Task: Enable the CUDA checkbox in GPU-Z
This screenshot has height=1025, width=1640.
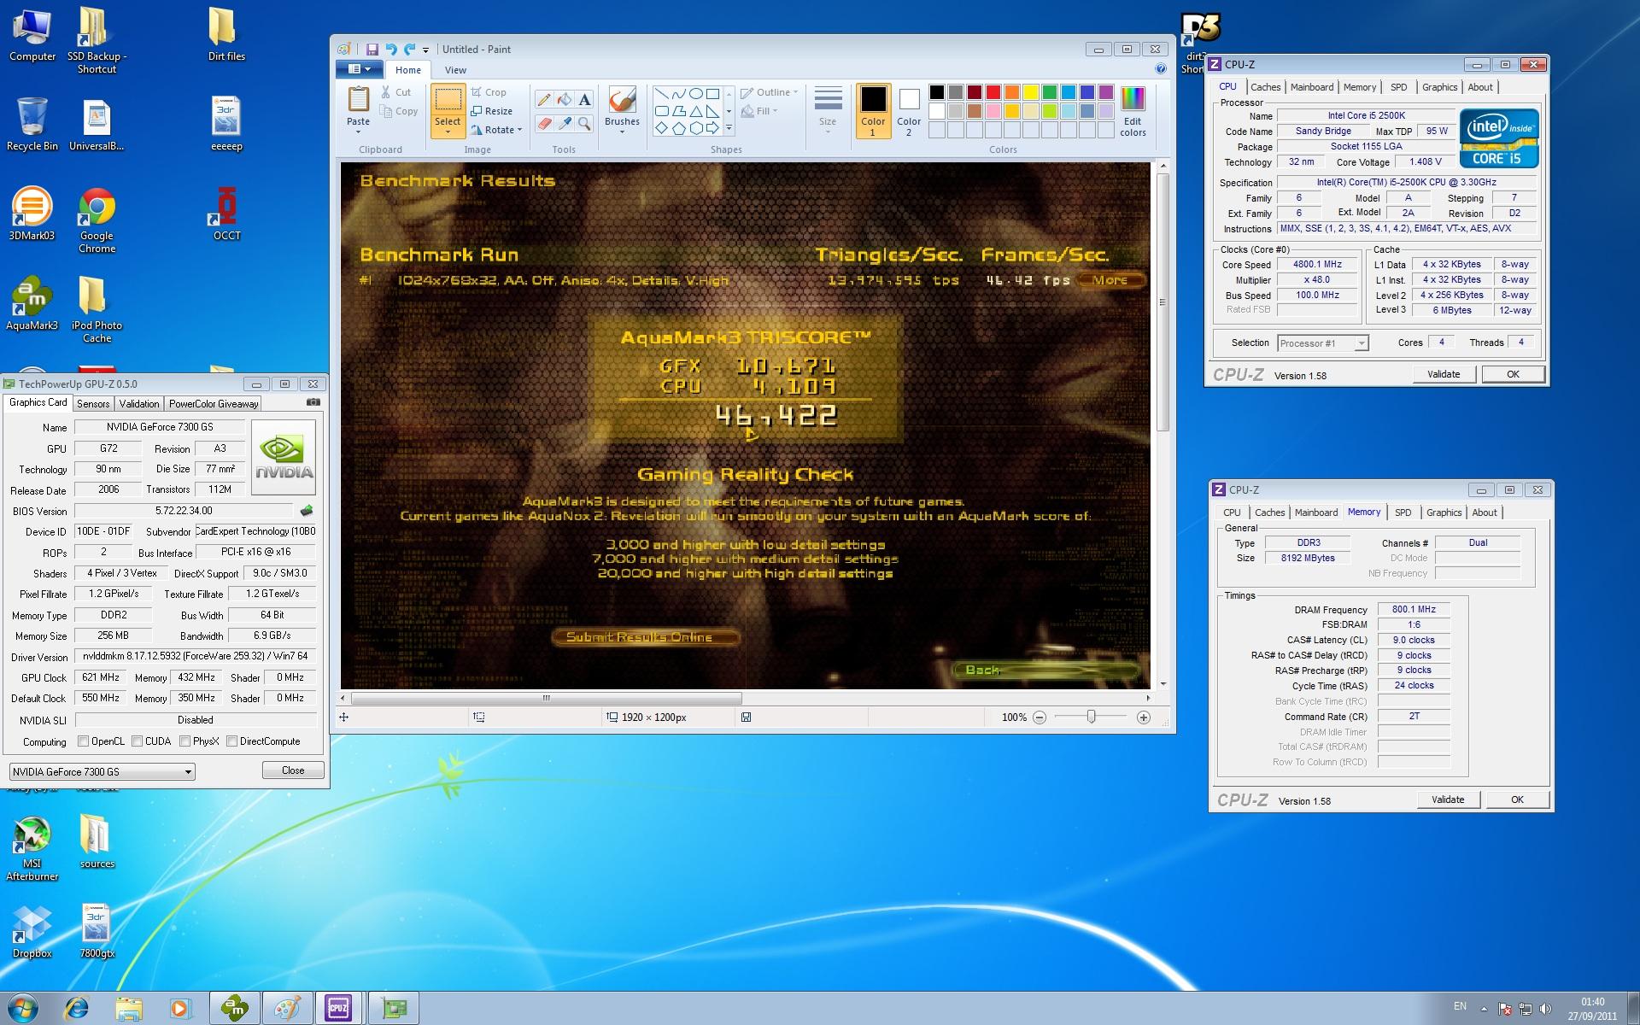Action: (x=138, y=741)
